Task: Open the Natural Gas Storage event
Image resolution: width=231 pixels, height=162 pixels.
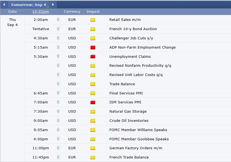Action: (128, 111)
